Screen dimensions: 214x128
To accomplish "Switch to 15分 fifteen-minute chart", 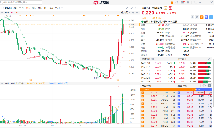I will [x=57, y=8].
